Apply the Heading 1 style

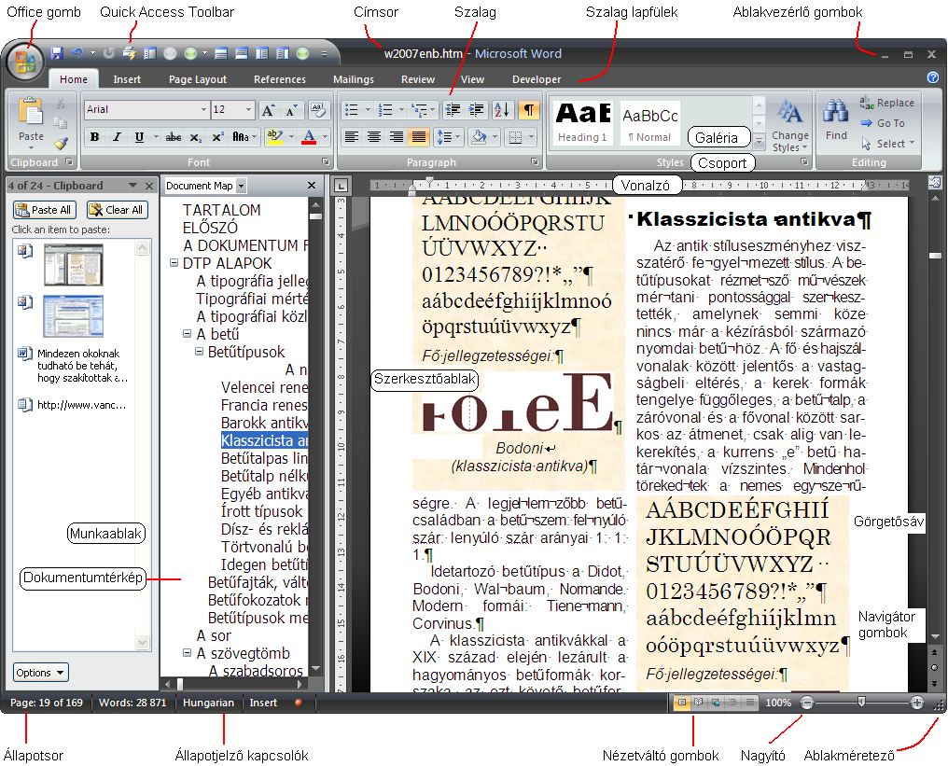pos(583,123)
